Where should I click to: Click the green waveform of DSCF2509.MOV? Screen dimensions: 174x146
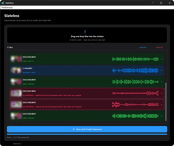(135, 116)
